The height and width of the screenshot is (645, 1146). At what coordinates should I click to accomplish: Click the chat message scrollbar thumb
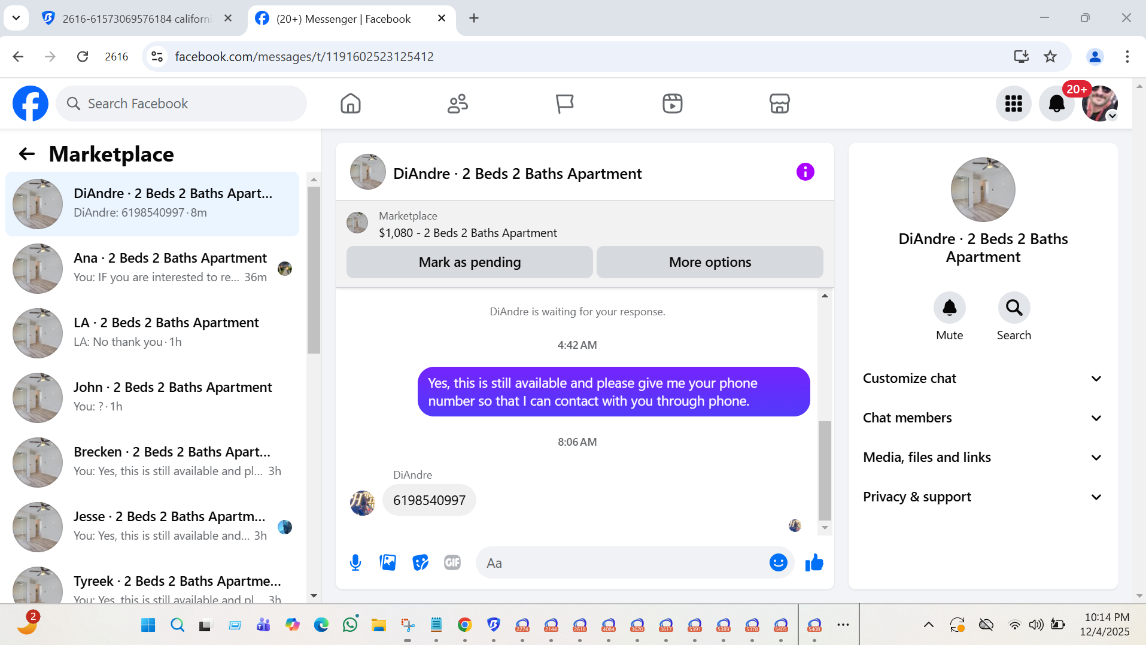point(825,470)
